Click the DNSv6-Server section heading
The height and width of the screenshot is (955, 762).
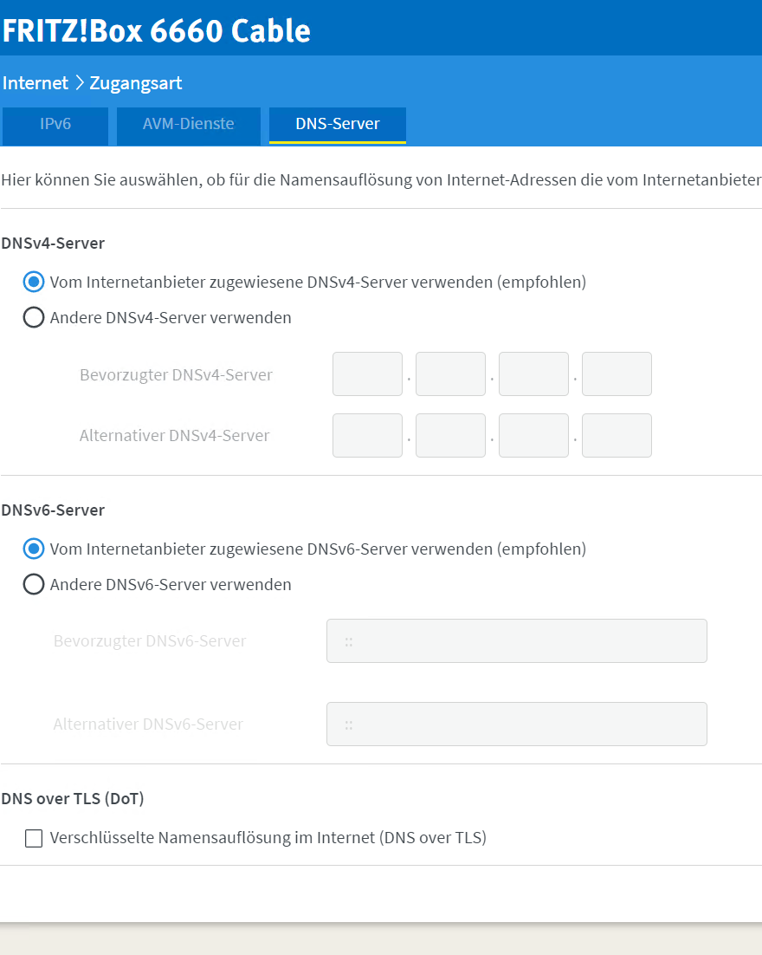coord(53,510)
